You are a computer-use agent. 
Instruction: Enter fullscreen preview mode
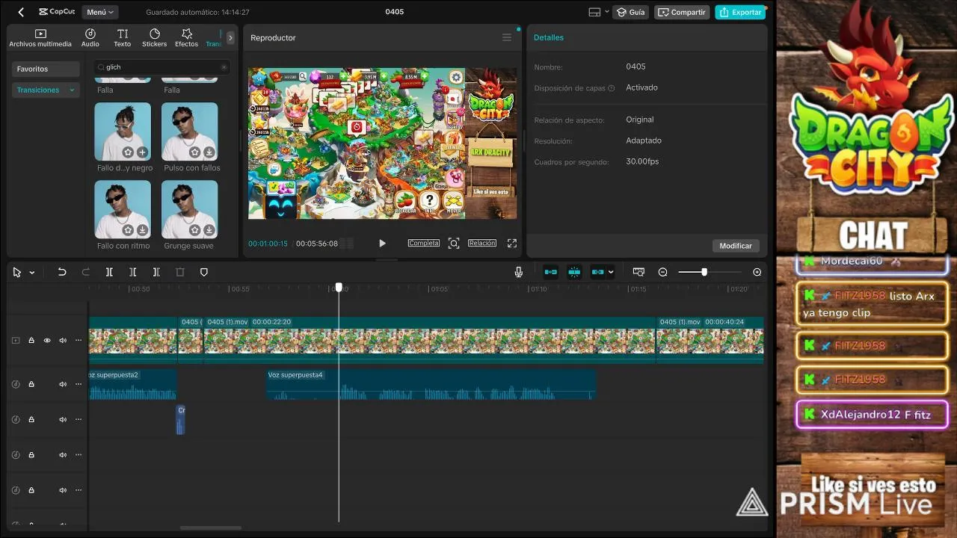(512, 244)
